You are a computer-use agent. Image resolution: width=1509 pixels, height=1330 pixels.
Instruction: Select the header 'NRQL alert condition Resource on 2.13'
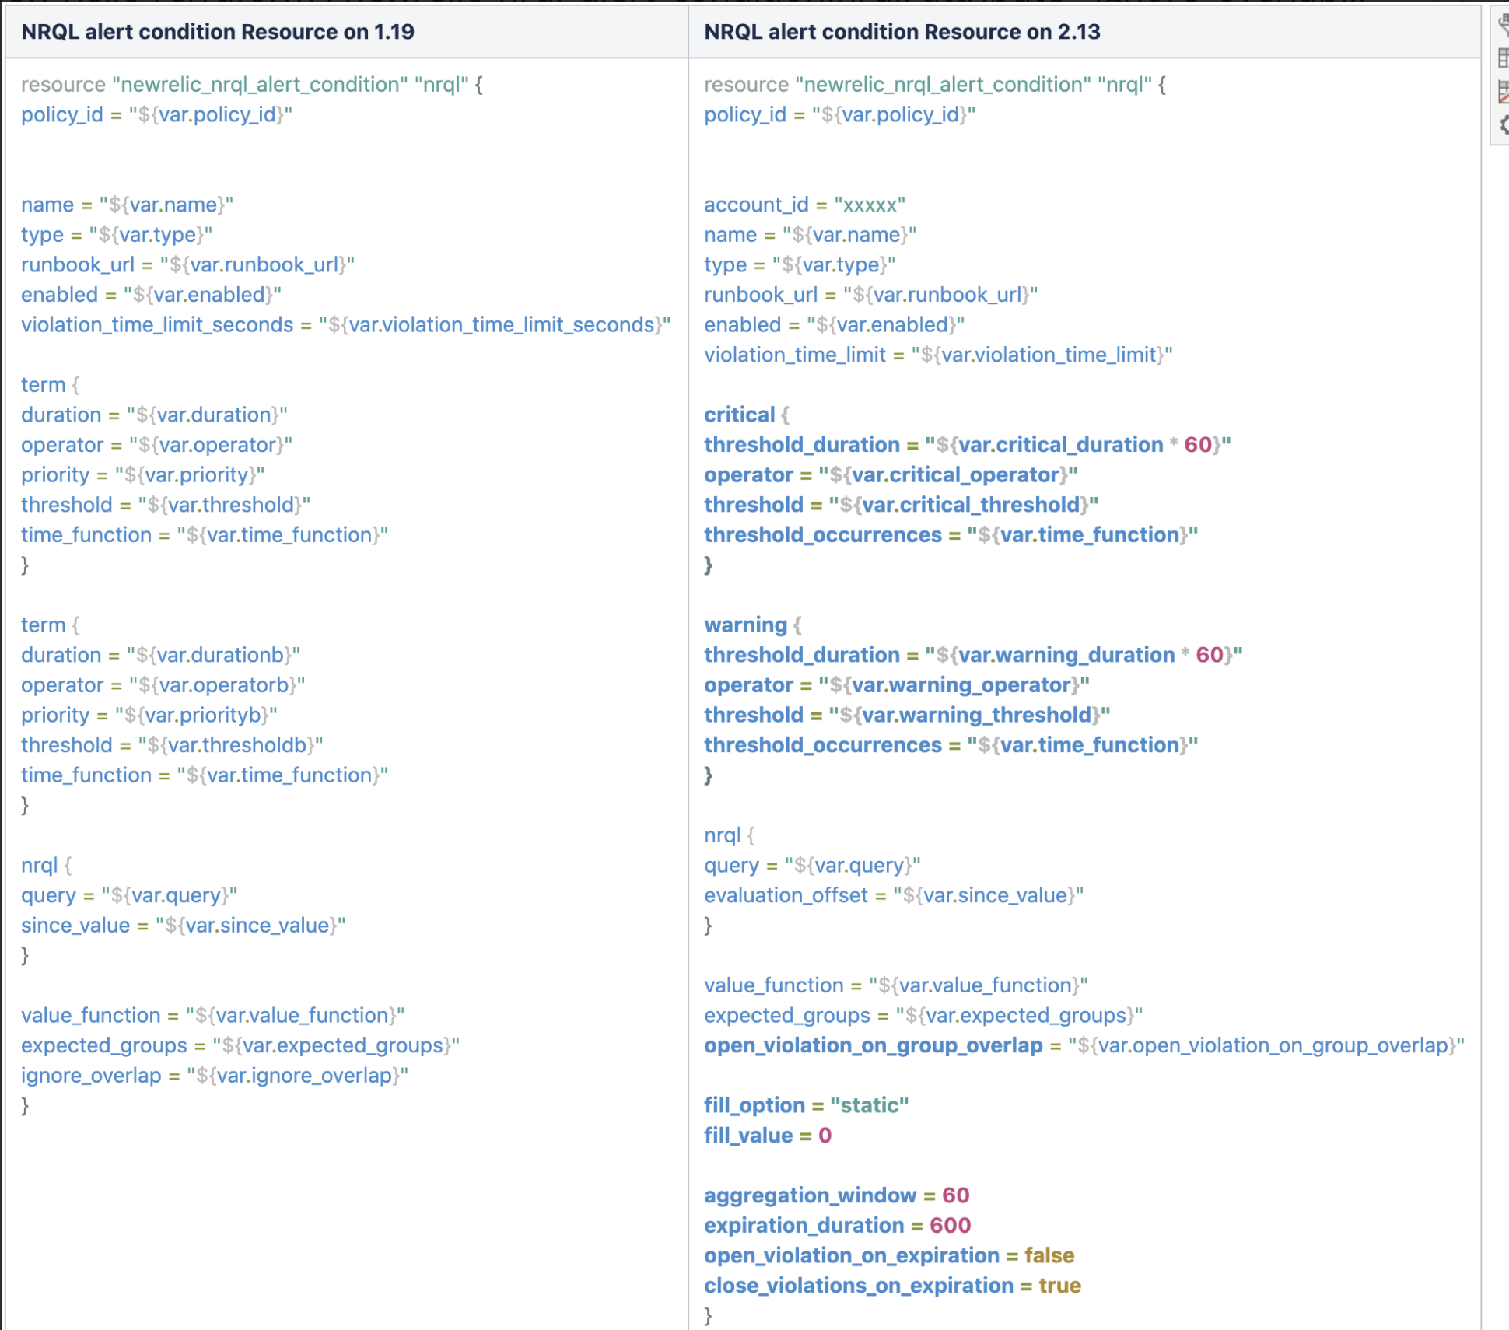902,32
